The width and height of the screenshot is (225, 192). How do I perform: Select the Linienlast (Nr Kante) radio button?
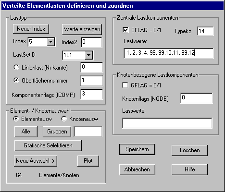point(16,67)
